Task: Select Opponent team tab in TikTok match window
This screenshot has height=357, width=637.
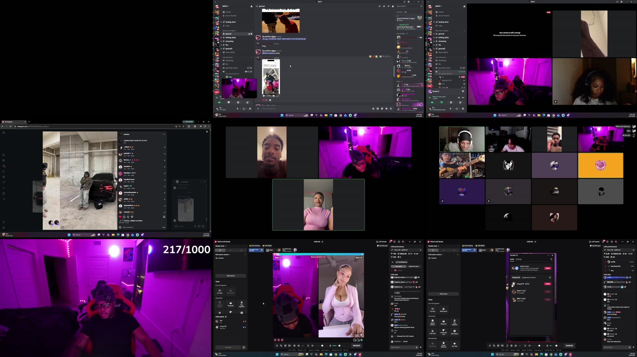Action: 413,266
